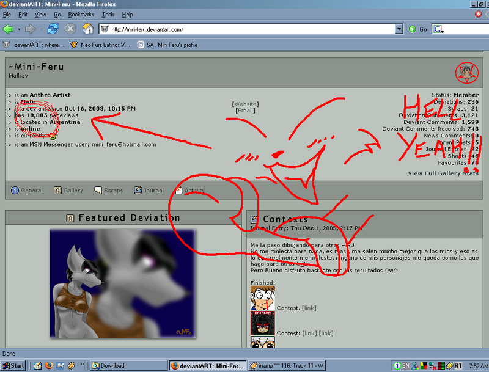Open the Scraps section
Viewport: 489px width, 372px height.
[109, 191]
